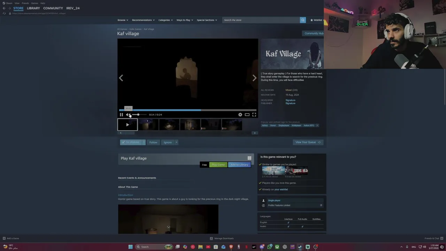Image resolution: width=446 pixels, height=251 pixels.
Task: Go back with the Steam back arrow
Action: pos(4,8)
